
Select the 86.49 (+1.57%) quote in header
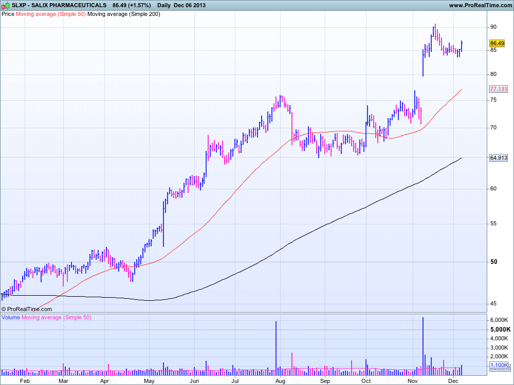tap(132, 5)
